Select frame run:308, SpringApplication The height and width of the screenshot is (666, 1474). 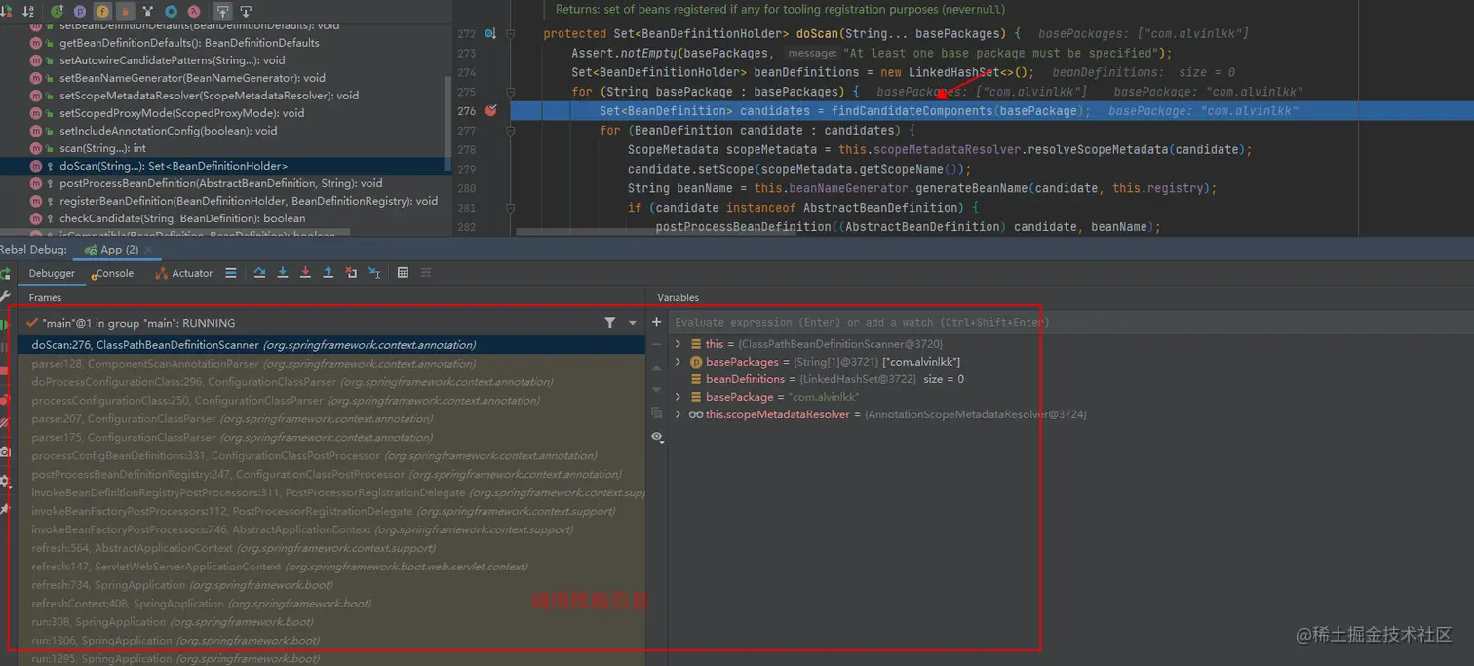331,622
